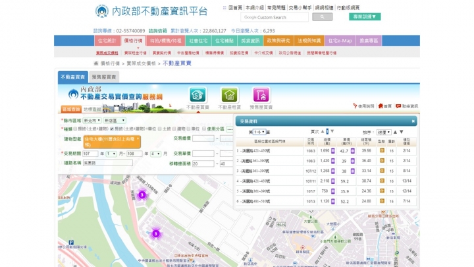This screenshot has height=267, width=474.
Task: Click purple icon next to total price 750
Action: pyautogui.click(x=333, y=191)
